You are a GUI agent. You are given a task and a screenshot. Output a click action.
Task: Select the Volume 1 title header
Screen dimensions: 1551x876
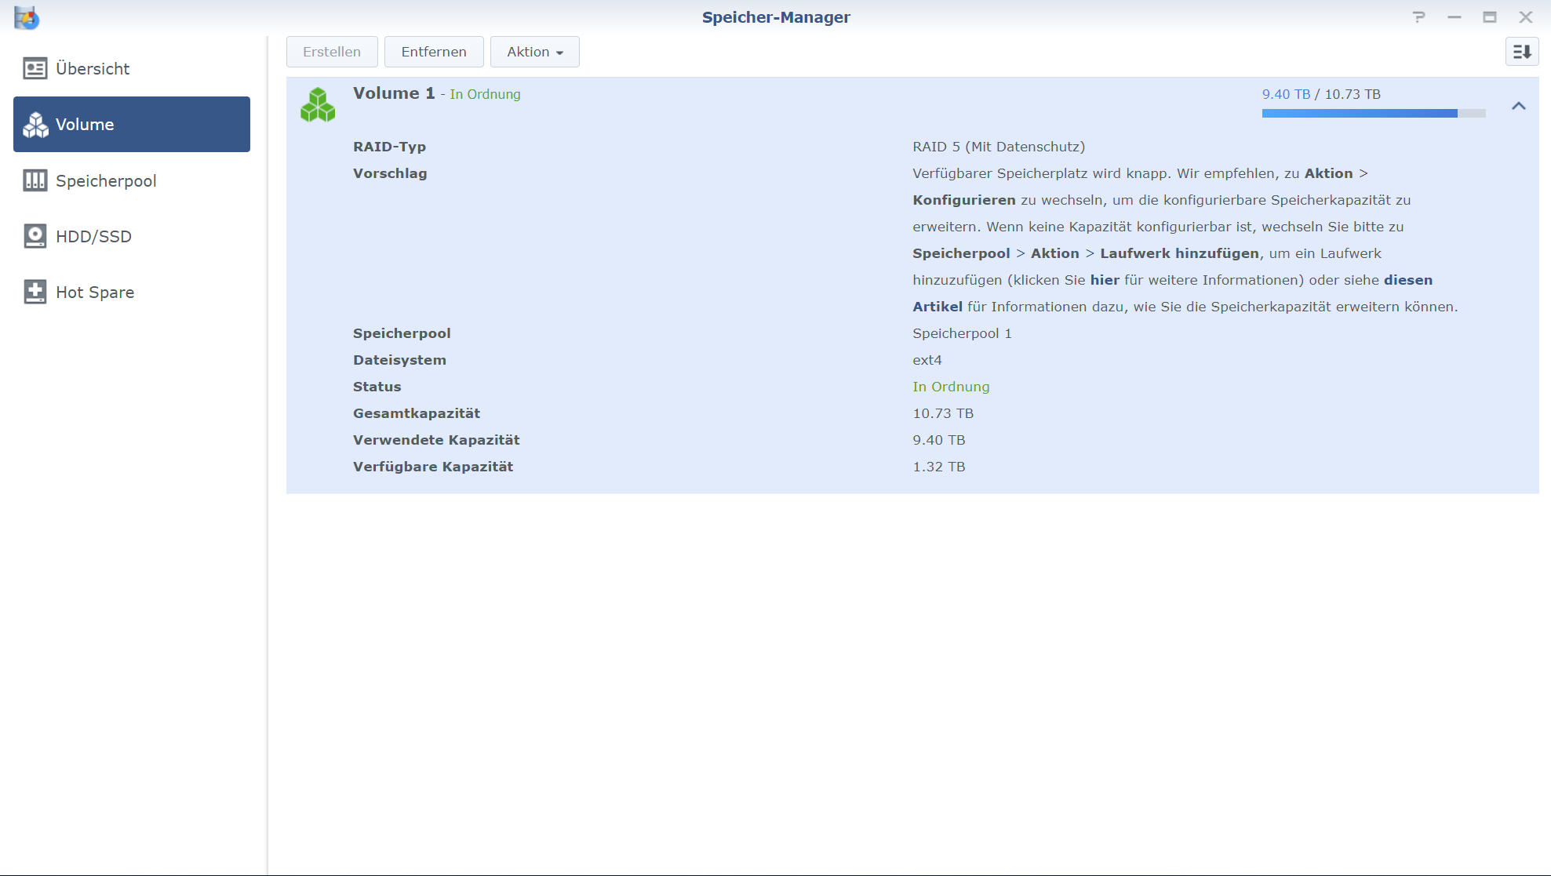point(394,93)
